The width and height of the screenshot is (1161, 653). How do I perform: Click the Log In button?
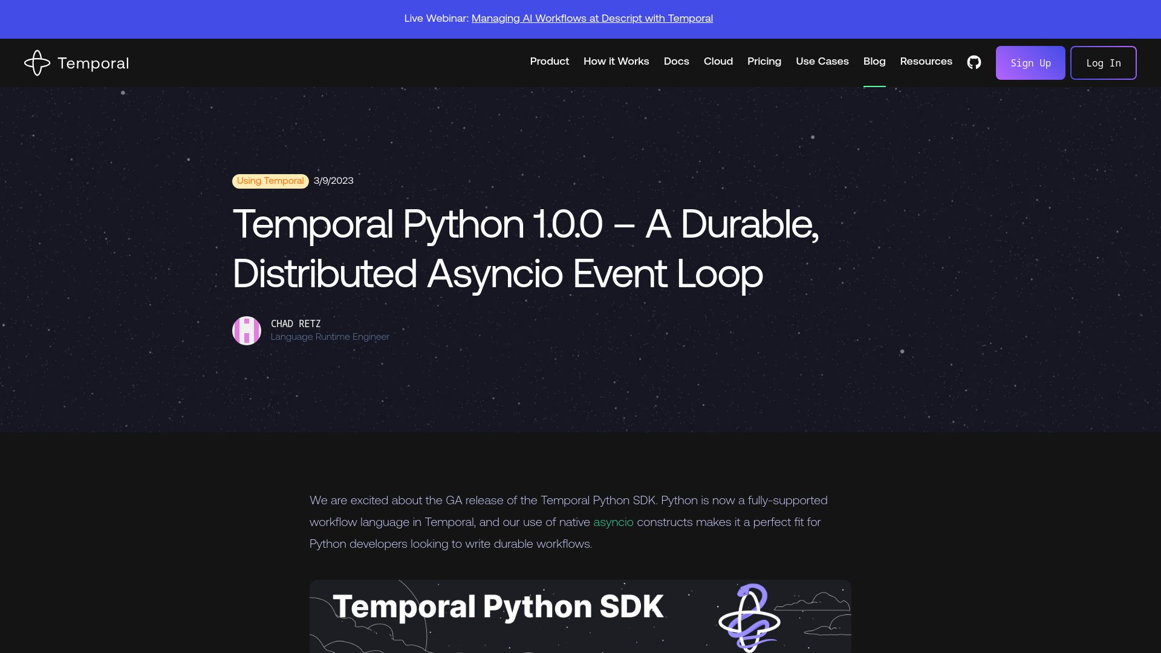point(1103,63)
